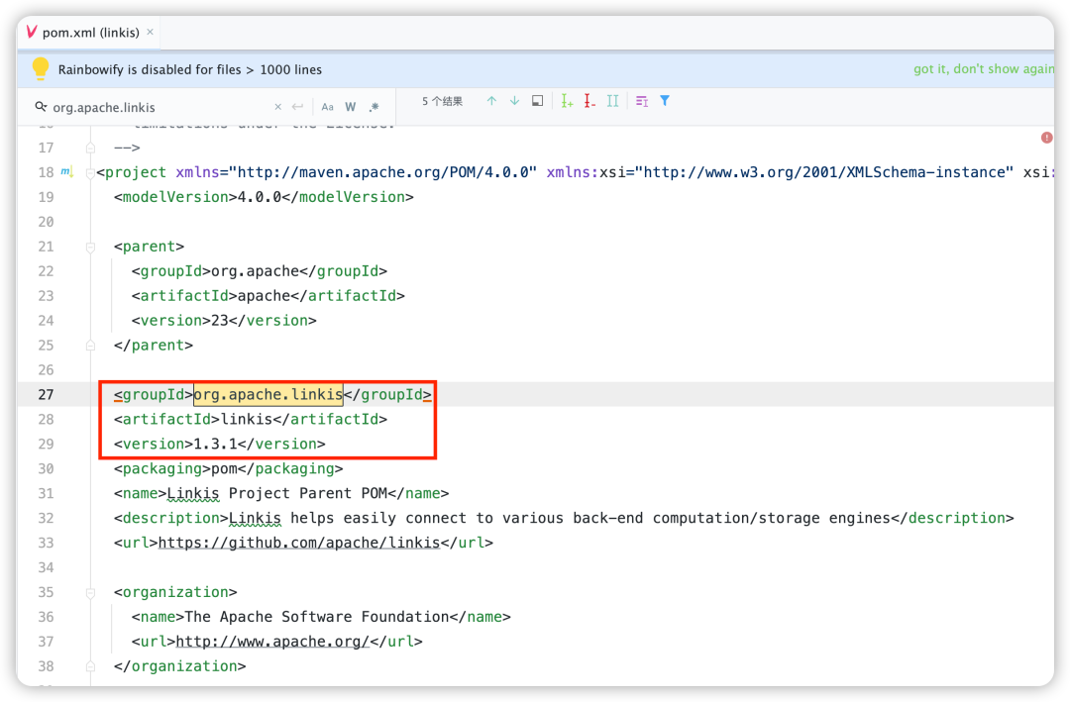
Task: Collapse the project tag fold on line 18
Action: tap(90, 173)
